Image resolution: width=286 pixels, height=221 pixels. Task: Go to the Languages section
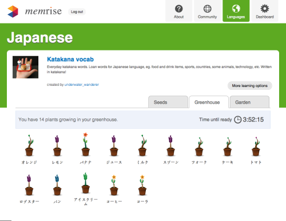coord(236,11)
